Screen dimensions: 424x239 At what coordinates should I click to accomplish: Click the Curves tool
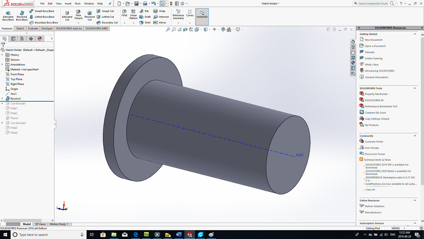pyautogui.click(x=190, y=13)
